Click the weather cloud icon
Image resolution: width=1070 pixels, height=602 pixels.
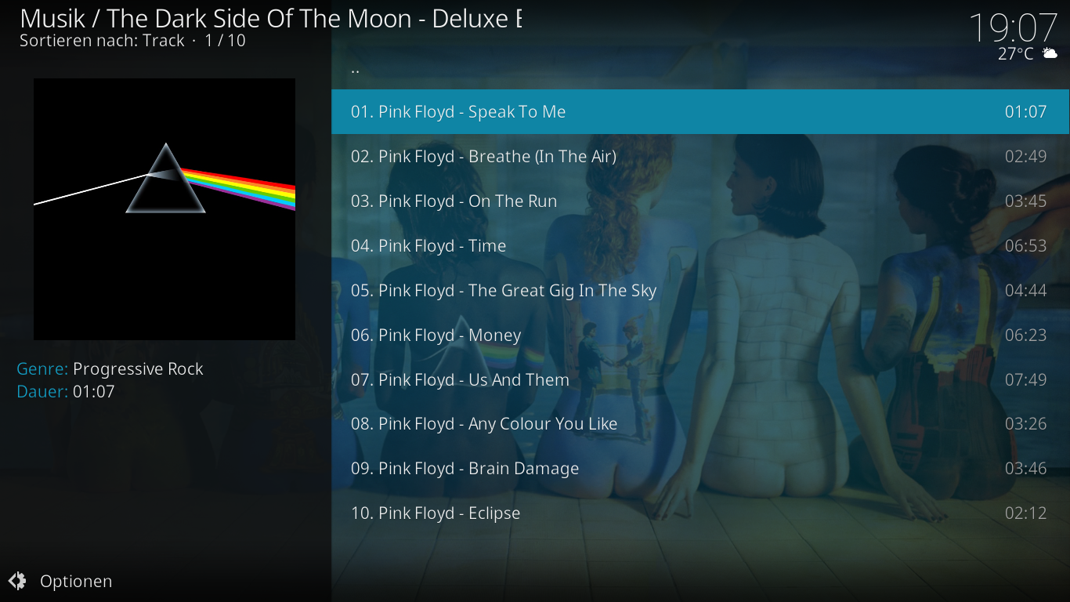pos(1049,53)
